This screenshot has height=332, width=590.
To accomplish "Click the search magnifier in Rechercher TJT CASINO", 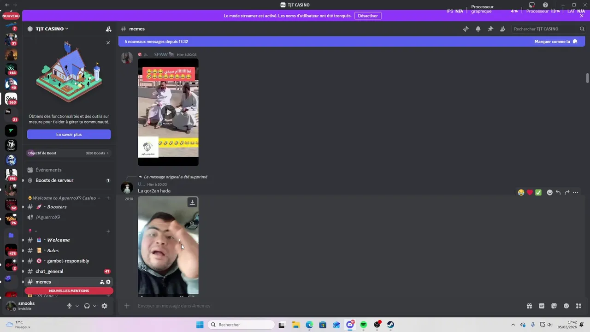I will pyautogui.click(x=582, y=29).
